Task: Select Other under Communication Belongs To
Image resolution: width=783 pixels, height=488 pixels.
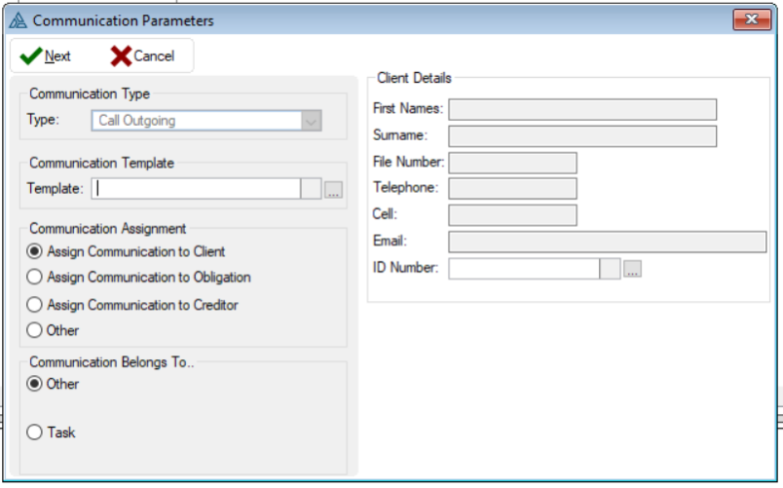Action: (35, 384)
